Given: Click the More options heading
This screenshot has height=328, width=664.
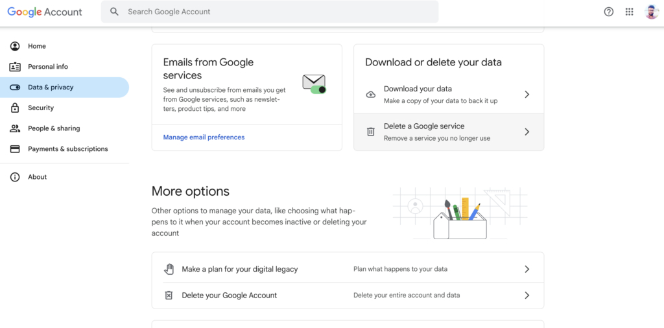Looking at the screenshot, I should [x=191, y=191].
